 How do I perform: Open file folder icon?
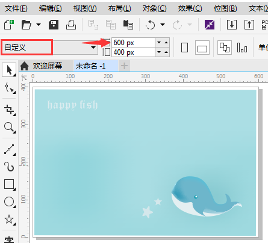click(x=26, y=25)
